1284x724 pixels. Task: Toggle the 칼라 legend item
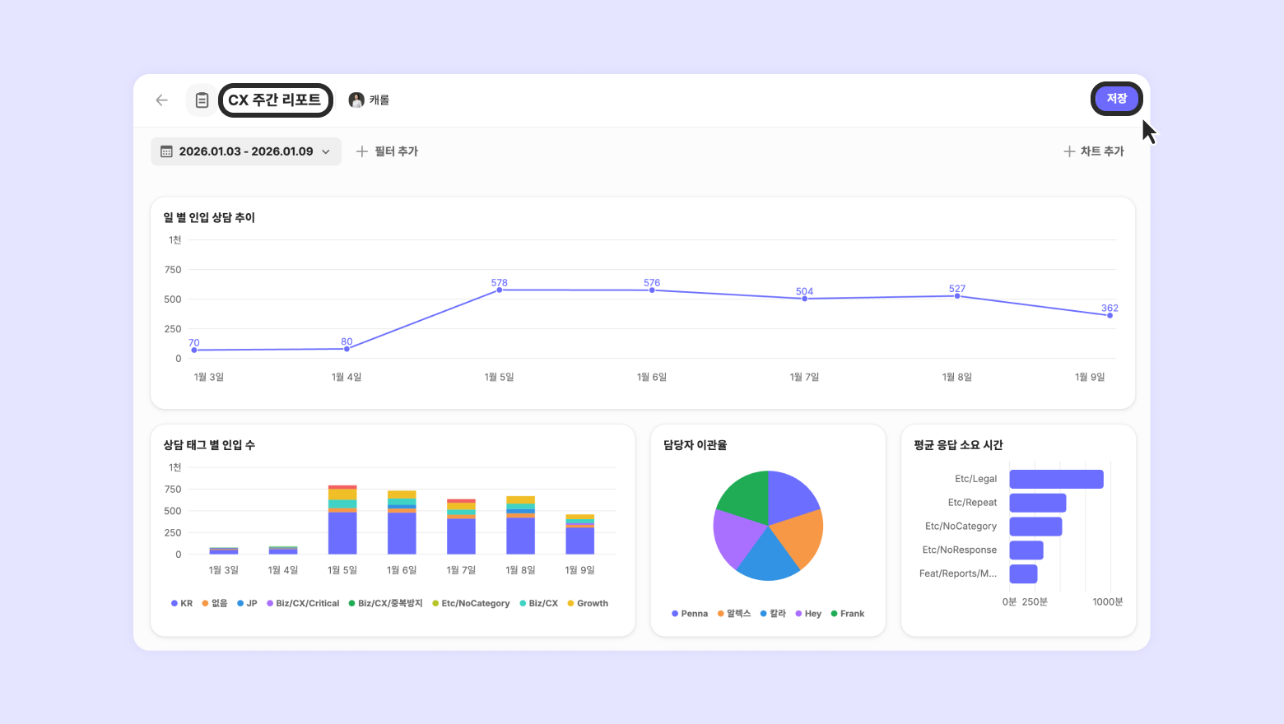[x=773, y=614]
